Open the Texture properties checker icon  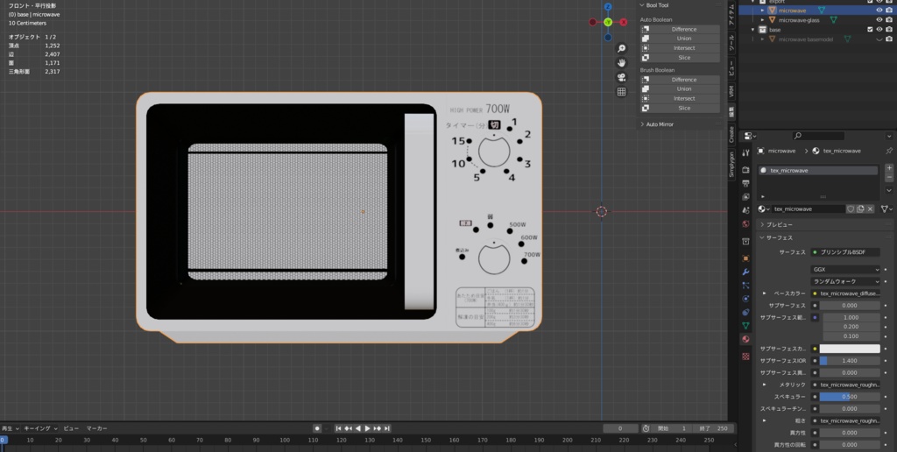point(745,356)
